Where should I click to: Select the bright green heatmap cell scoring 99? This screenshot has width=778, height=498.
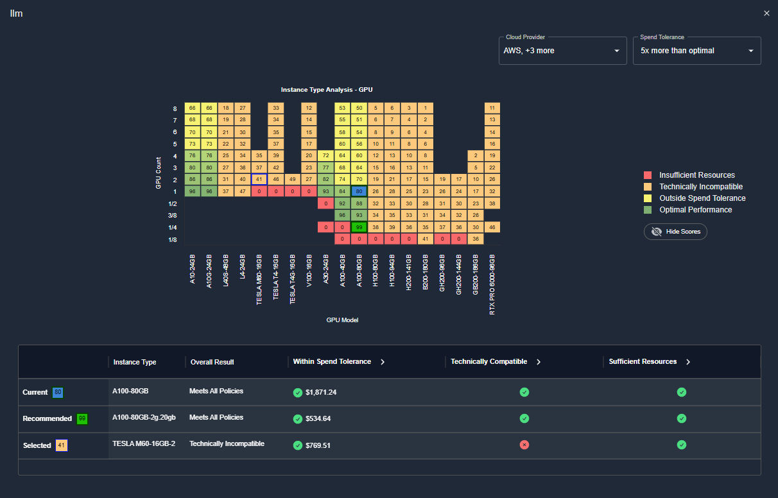point(359,227)
